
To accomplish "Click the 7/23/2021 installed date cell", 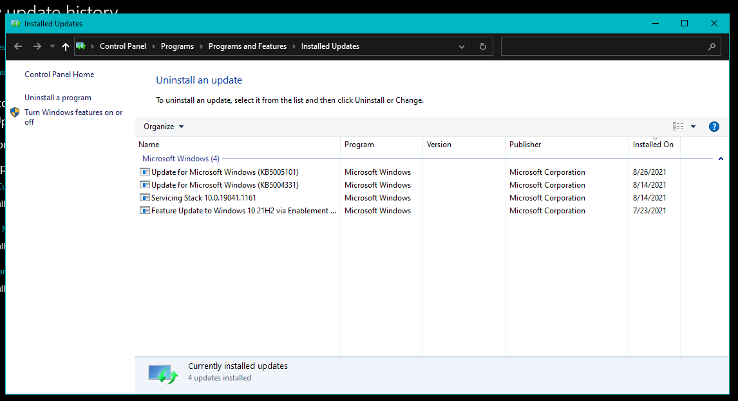I will (650, 211).
